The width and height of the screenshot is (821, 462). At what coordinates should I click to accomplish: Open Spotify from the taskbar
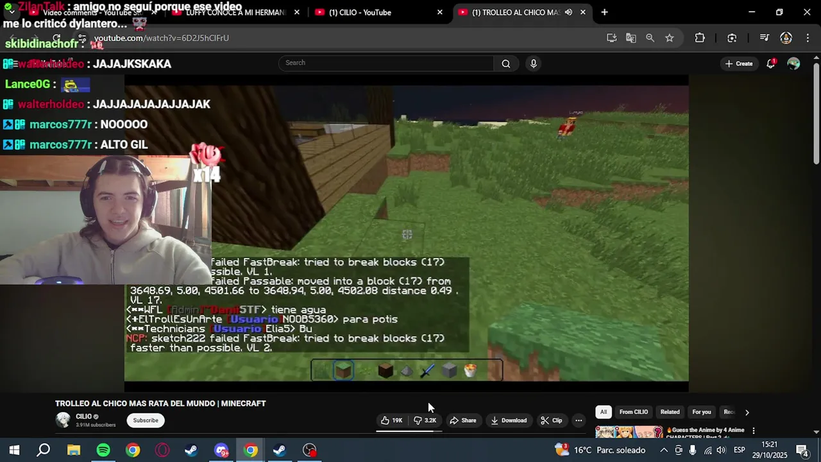click(x=103, y=450)
